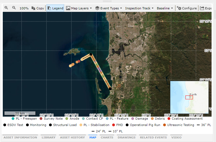Expand the Inspection Track menu
The height and width of the screenshot is (142, 216).
[139, 8]
